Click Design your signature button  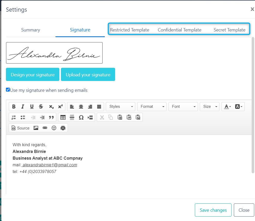33,75
